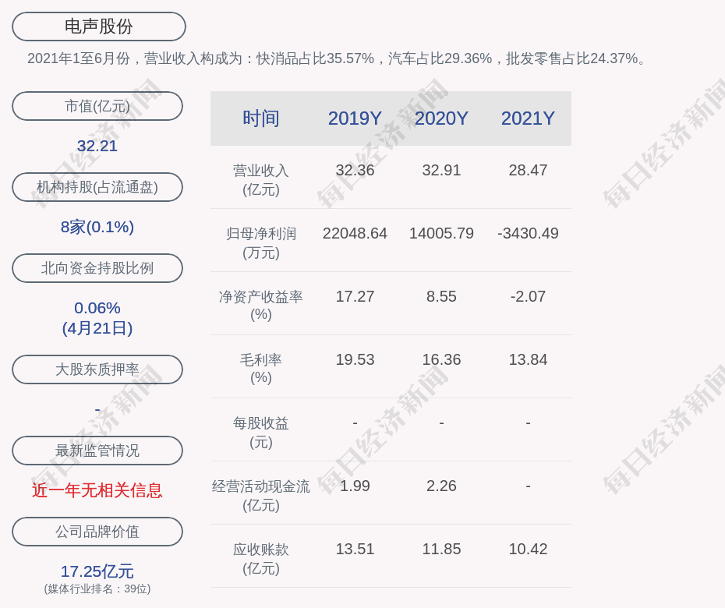The image size is (725, 608).
Task: Click the 公司品牌价值 label pill
Action: pos(97,532)
